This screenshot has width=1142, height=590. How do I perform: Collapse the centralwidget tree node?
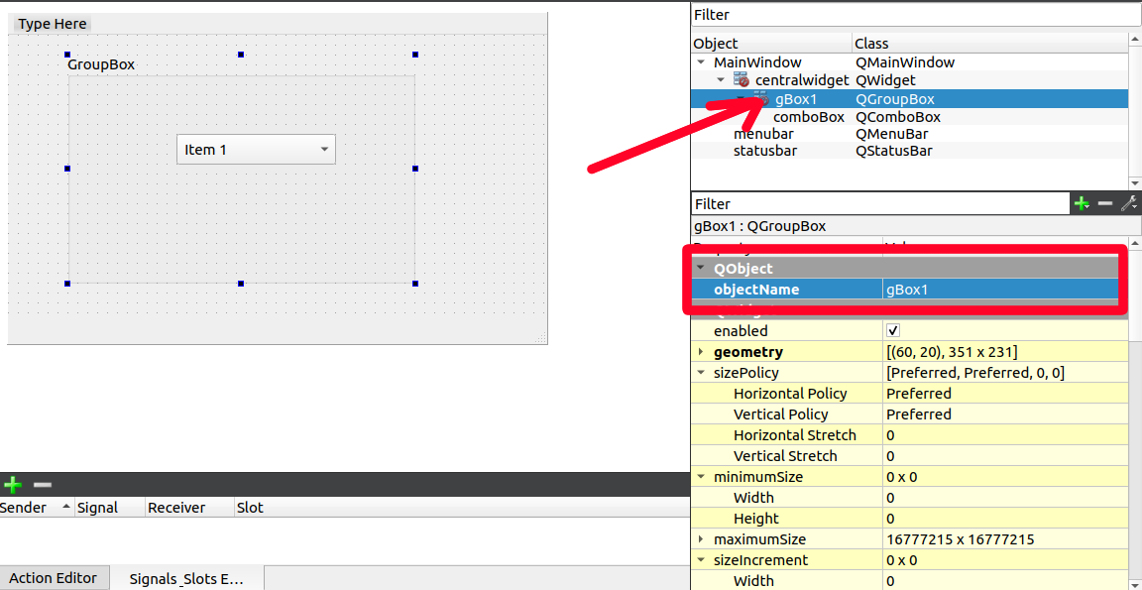click(x=721, y=80)
